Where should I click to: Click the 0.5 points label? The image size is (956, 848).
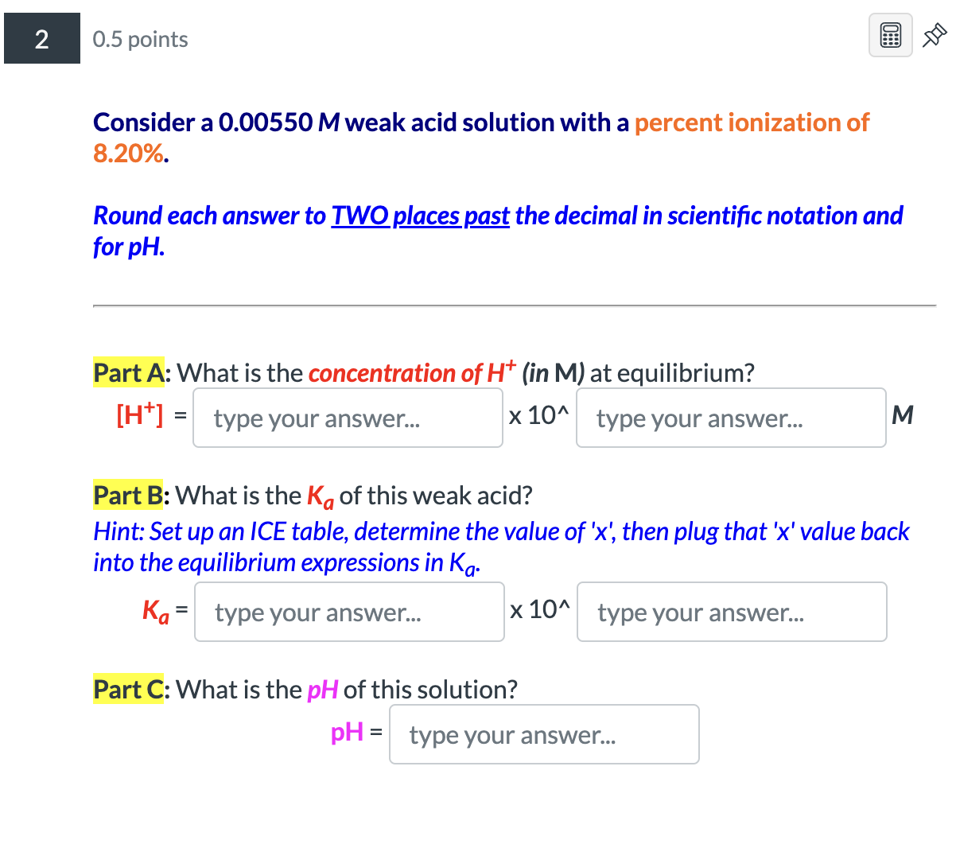pyautogui.click(x=140, y=38)
